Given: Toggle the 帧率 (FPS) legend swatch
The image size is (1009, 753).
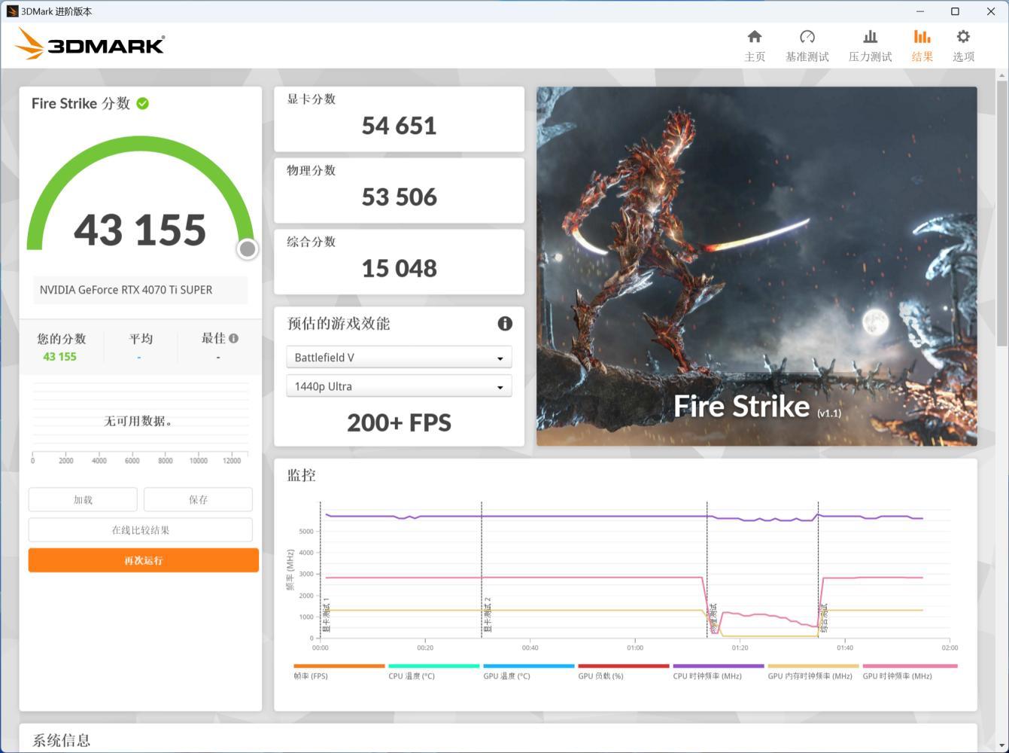Looking at the screenshot, I should 339,666.
